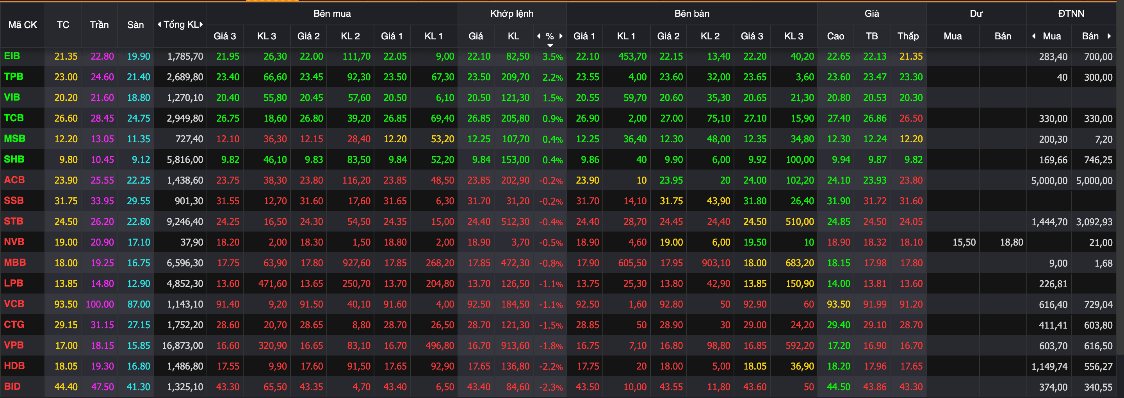Click SSB low price 31.60
Screen dimensions: 1124x398
pos(910,201)
